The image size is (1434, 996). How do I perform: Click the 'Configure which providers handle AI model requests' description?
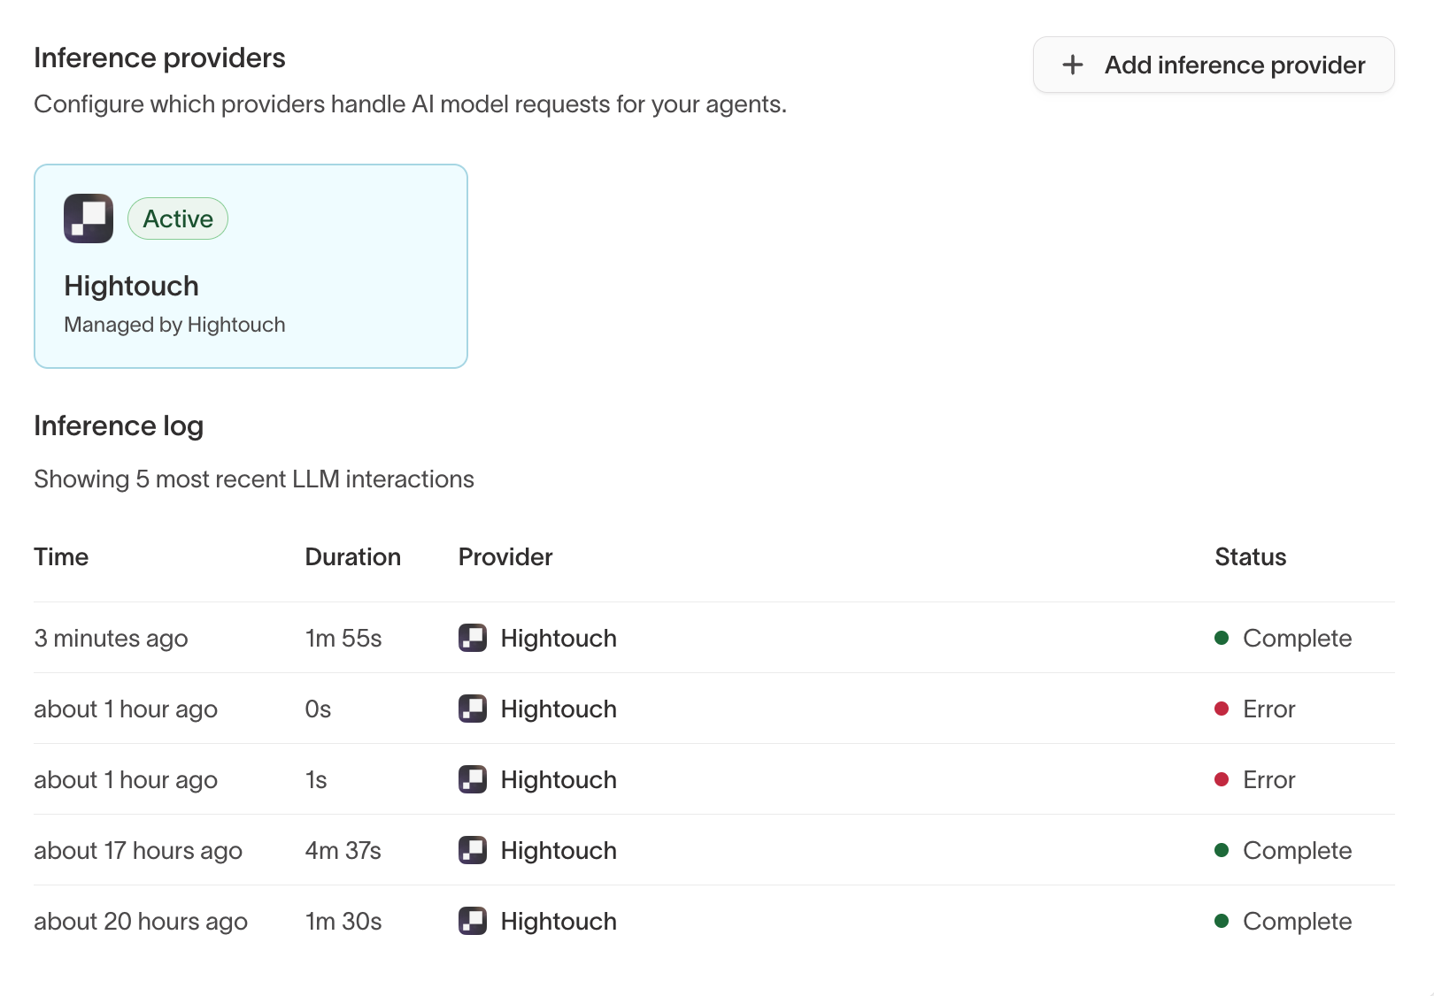[410, 103]
